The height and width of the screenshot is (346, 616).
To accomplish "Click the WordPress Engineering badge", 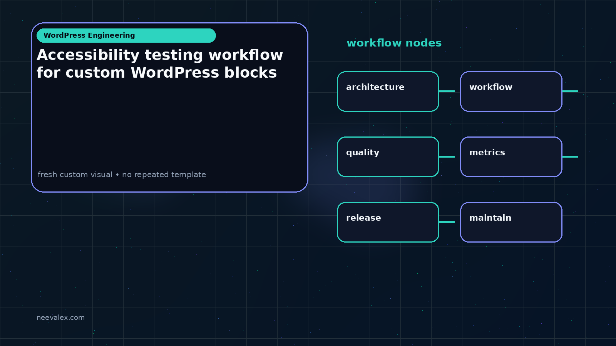I will (126, 35).
